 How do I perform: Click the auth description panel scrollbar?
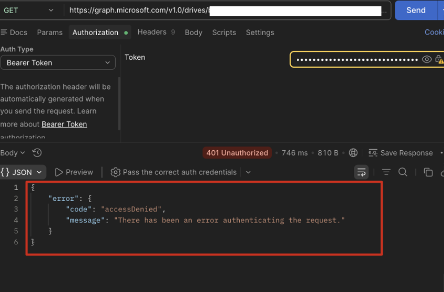[119, 103]
